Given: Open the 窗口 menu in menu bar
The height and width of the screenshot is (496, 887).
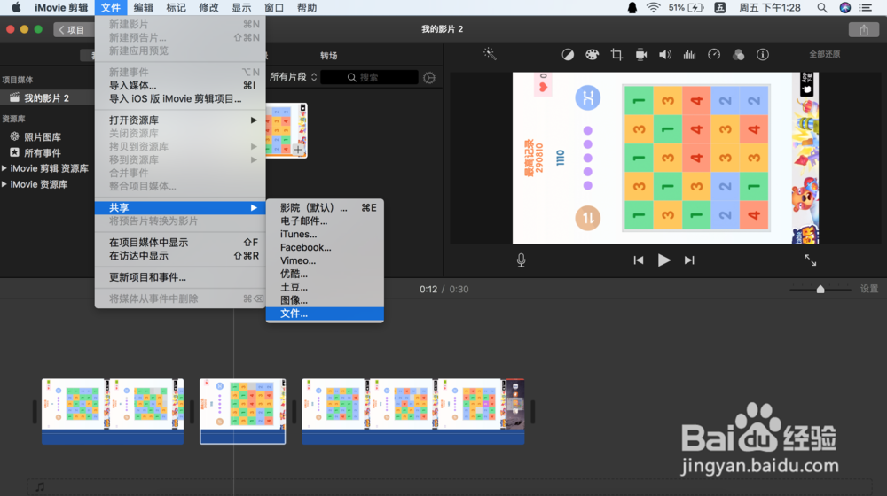Looking at the screenshot, I should tap(274, 7).
